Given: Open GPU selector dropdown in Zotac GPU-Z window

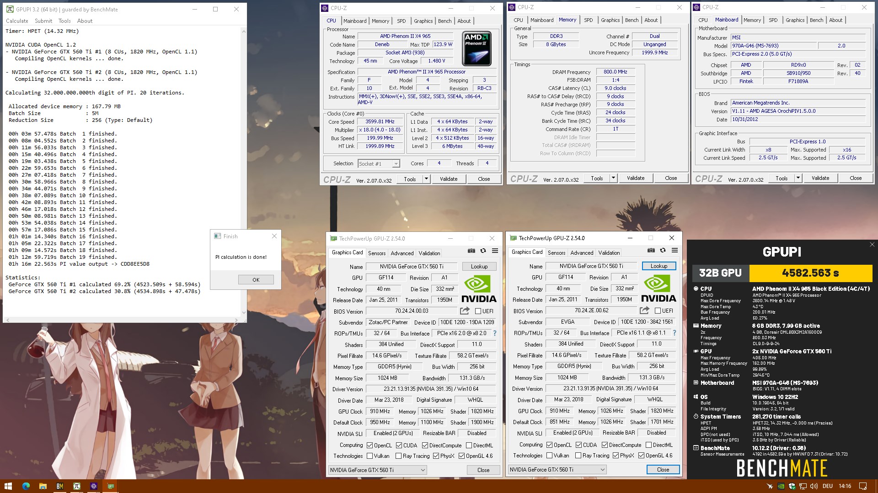Looking at the screenshot, I should (378, 470).
